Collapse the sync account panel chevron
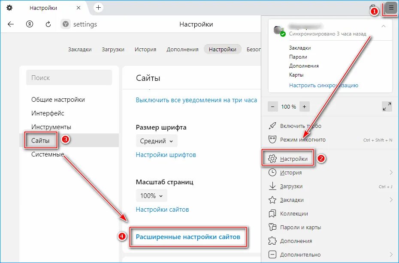399x263 pixels. tap(384, 27)
